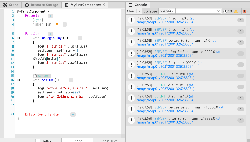Add a new Function with plus button
This screenshot has width=250, height=142.
click(50, 34)
